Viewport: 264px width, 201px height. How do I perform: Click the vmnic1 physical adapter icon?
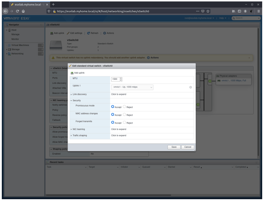click(x=219, y=81)
